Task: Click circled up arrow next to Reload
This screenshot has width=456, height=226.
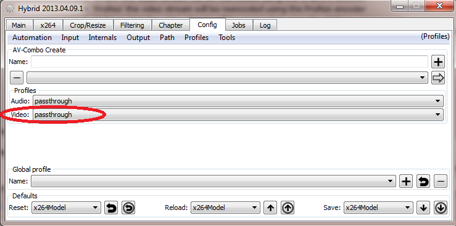Action: [x=288, y=208]
